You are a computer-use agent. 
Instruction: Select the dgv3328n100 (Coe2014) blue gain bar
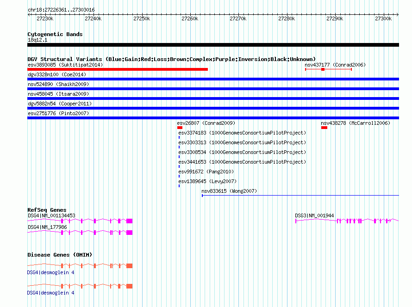tap(213, 79)
